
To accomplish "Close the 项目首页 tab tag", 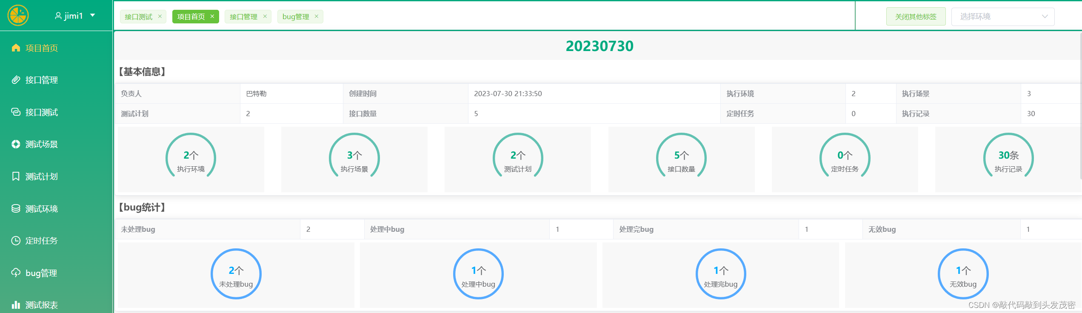I will coord(212,16).
